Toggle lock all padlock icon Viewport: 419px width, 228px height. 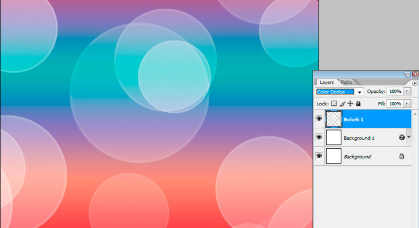pyautogui.click(x=359, y=103)
